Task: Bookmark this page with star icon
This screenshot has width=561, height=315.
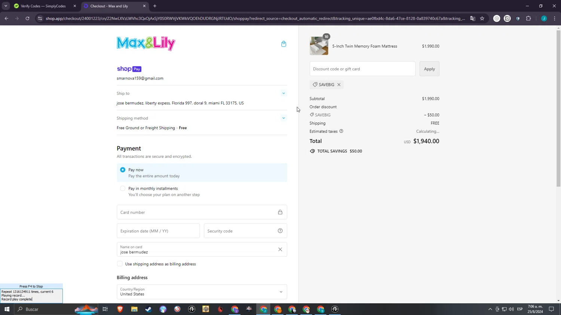Action: click(x=482, y=18)
